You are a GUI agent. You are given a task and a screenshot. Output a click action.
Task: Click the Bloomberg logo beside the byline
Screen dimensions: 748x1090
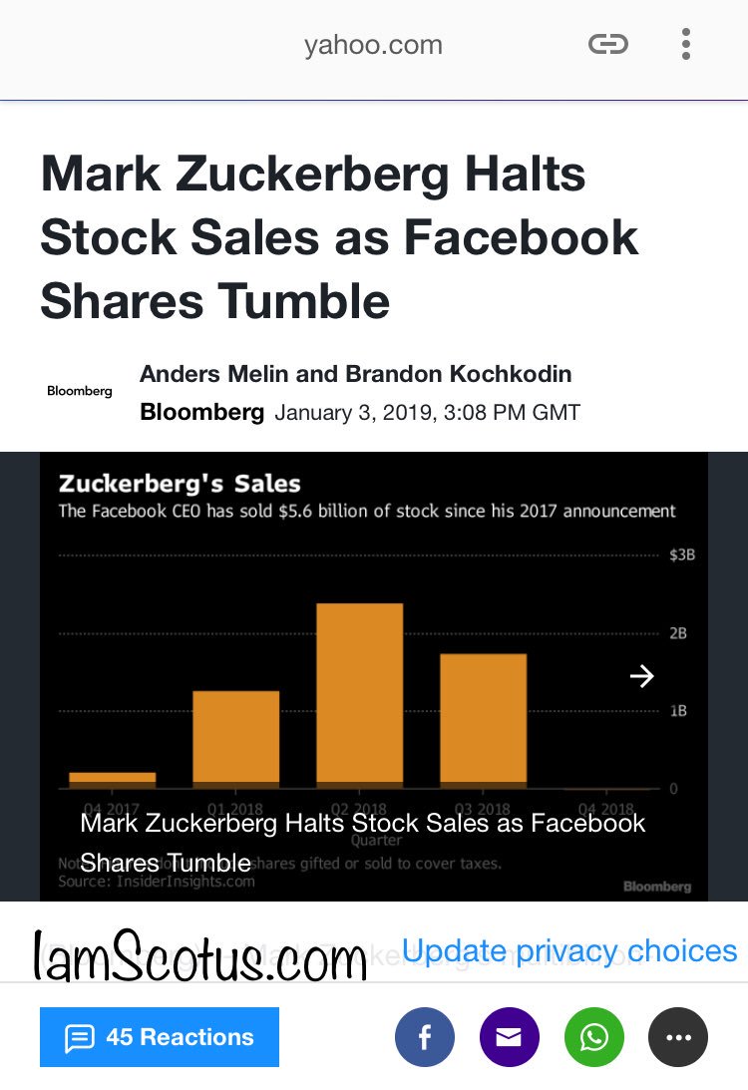coord(80,391)
